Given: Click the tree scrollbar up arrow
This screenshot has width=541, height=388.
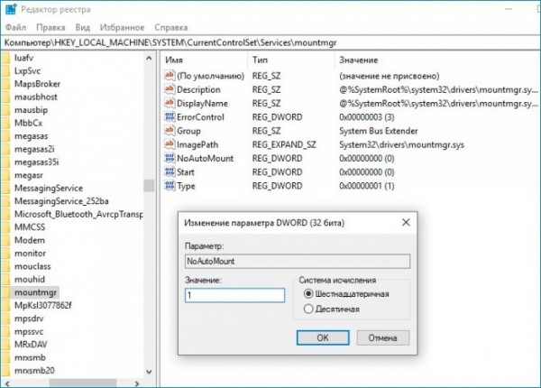Looking at the screenshot, I should pos(149,58).
